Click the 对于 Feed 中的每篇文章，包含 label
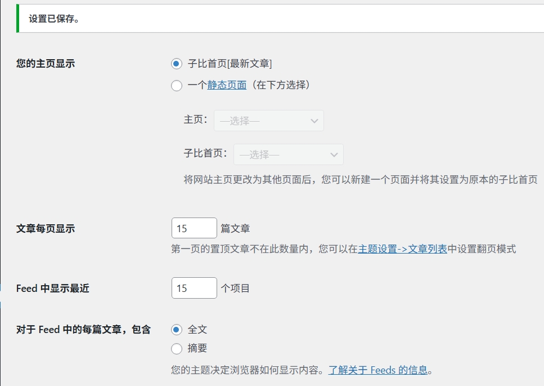The width and height of the screenshot is (544, 386). pos(83,330)
